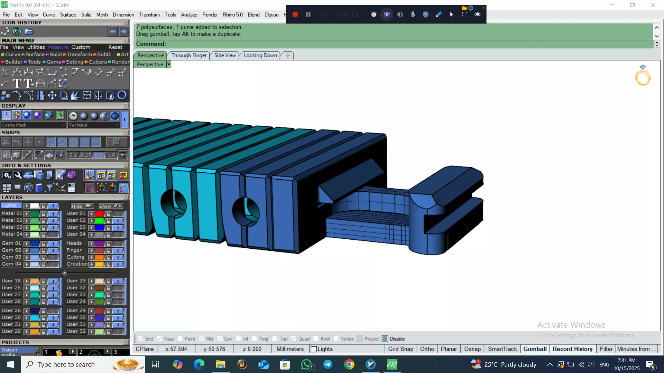This screenshot has width=664, height=373.
Task: Click the Record History button
Action: 572,349
